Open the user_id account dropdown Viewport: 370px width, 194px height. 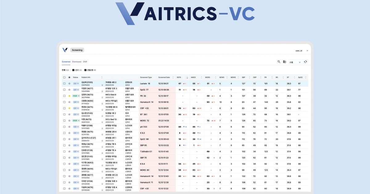[302, 50]
